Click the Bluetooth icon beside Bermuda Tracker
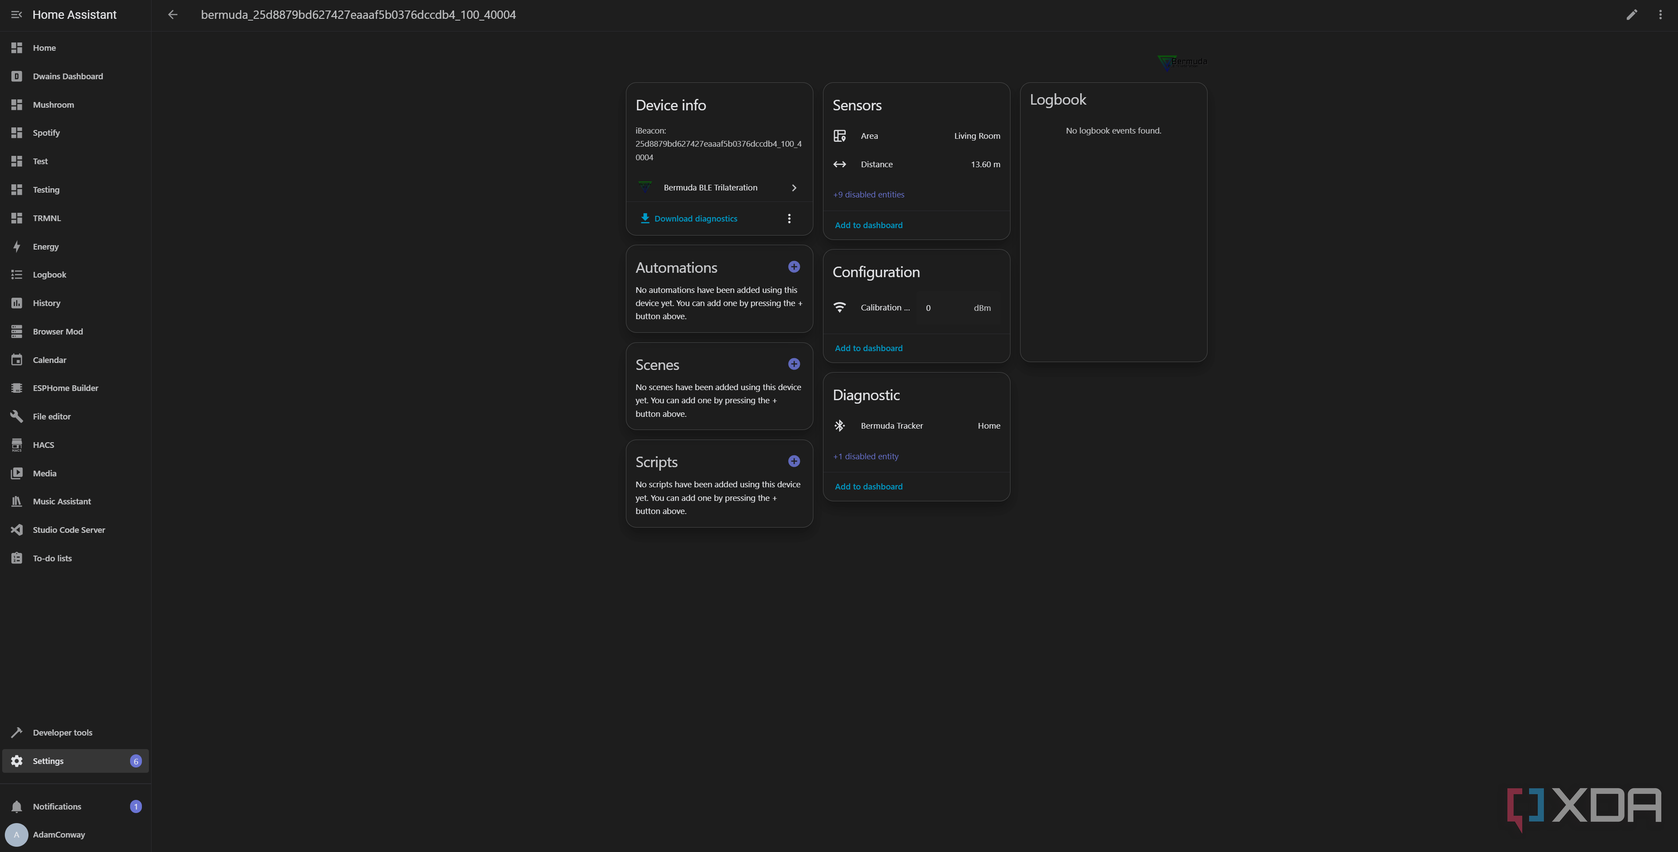 point(839,426)
